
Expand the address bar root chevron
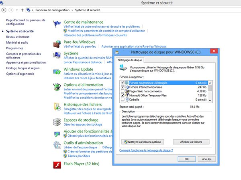point(33,10)
